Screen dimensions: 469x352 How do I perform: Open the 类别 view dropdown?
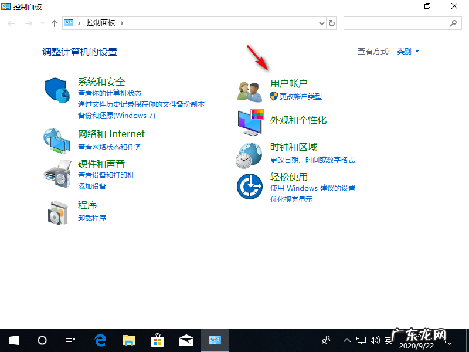point(407,51)
